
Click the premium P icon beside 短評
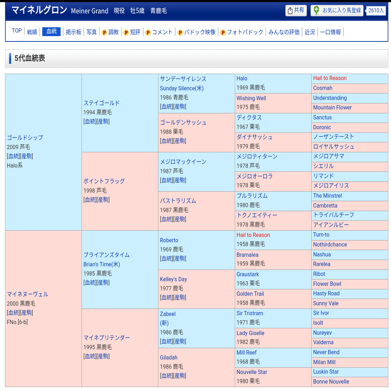126,33
